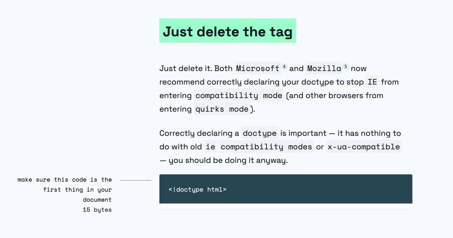The width and height of the screenshot is (453, 238).
Task: Click the connector line beside the side note
Action: (136, 180)
